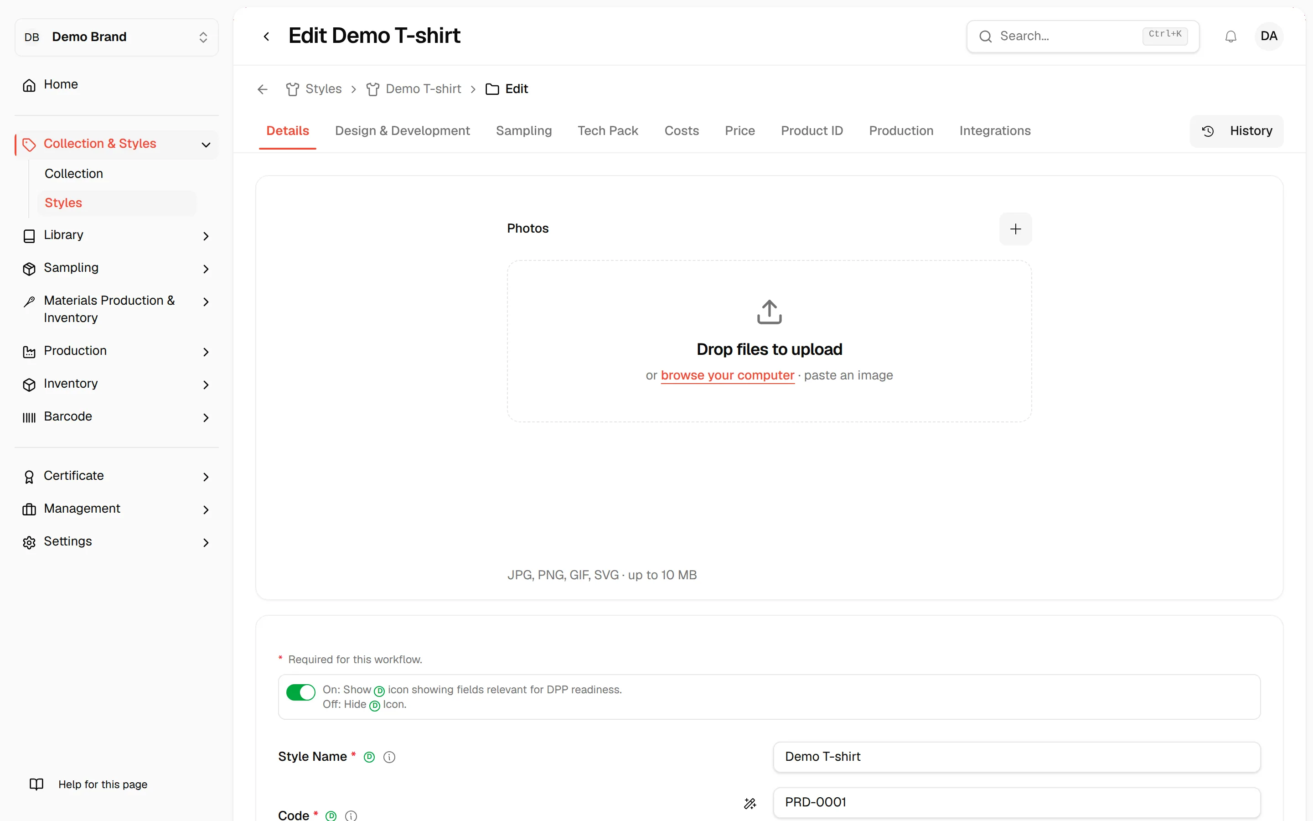Click the Sampling box icon in sidebar

(x=29, y=269)
